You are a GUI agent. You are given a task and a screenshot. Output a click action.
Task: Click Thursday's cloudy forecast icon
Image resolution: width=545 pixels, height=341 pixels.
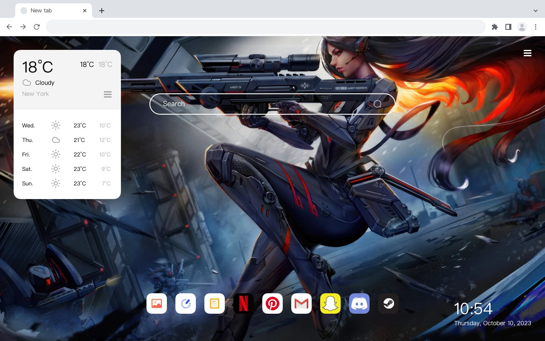point(56,140)
